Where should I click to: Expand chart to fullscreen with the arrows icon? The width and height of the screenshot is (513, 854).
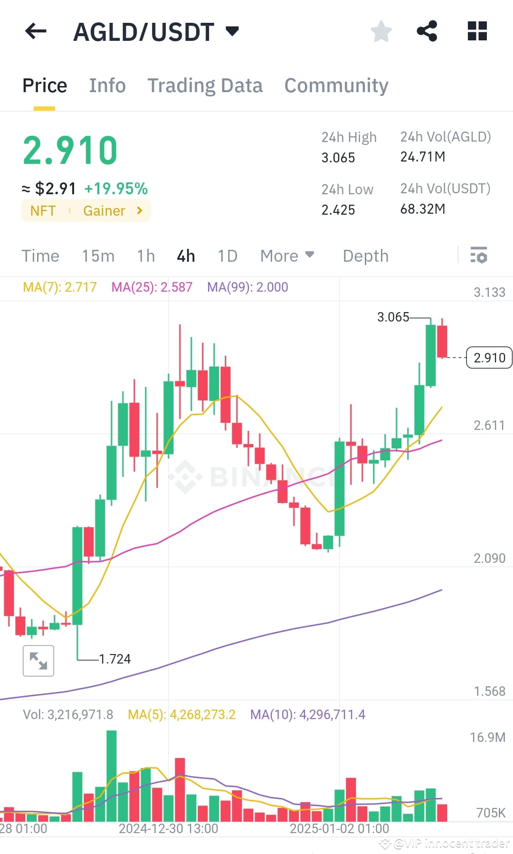[x=38, y=660]
